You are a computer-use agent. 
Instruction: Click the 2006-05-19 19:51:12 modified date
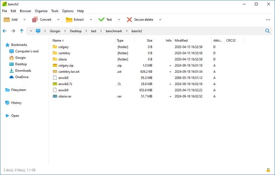(x=188, y=78)
